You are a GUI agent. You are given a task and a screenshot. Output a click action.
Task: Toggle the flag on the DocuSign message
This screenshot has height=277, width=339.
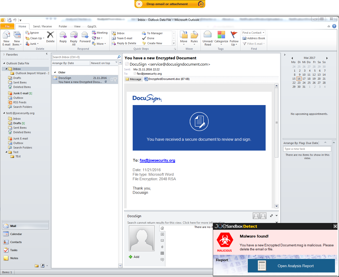tap(115, 79)
